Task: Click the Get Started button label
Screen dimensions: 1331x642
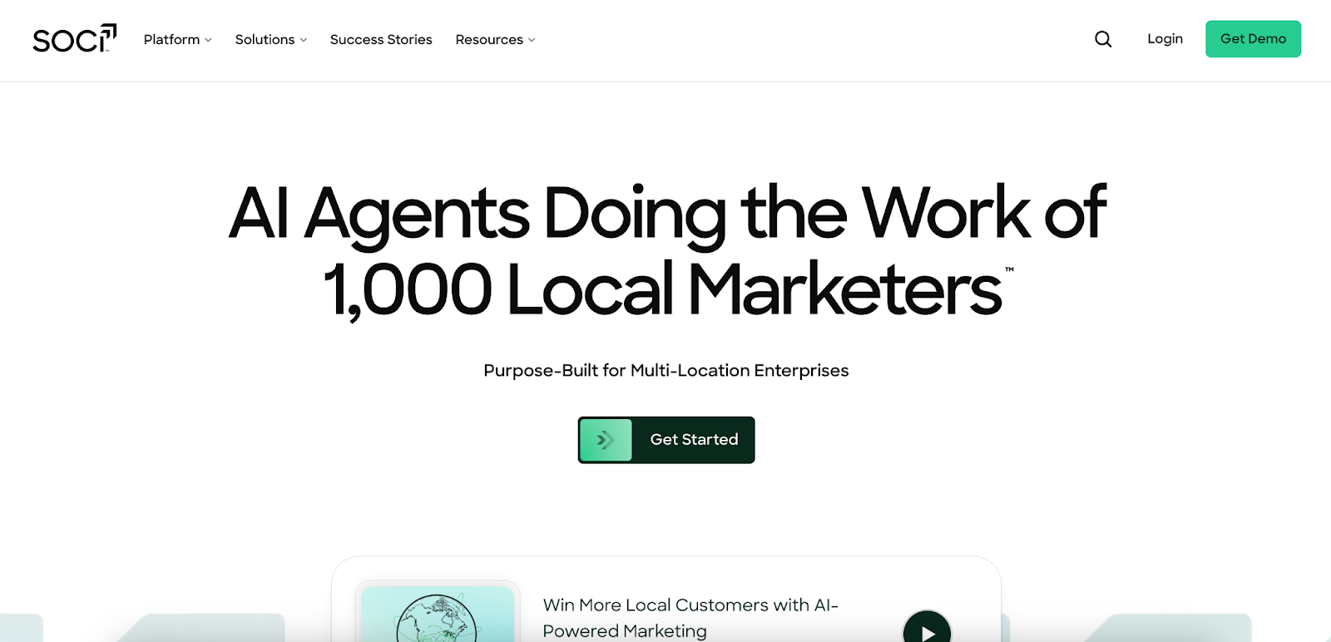Action: pos(694,439)
